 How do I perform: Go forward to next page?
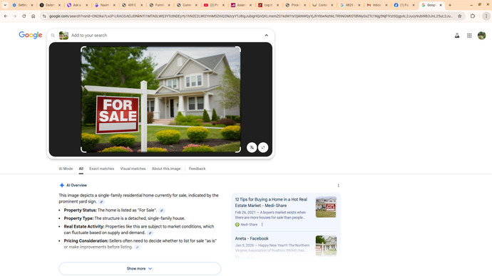pyautogui.click(x=15, y=16)
